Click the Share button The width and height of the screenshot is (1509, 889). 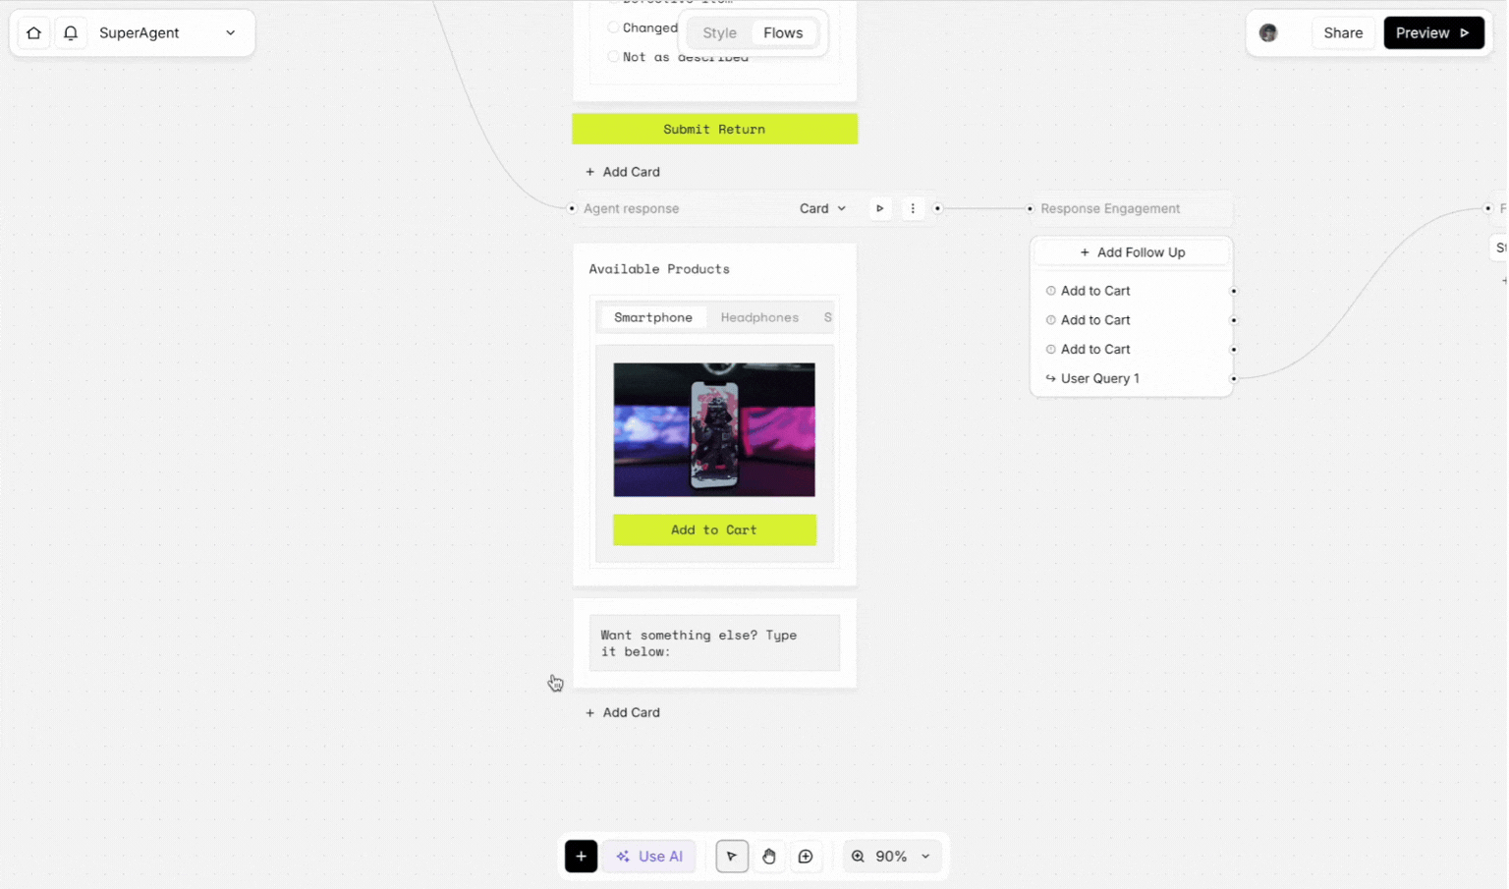(1343, 32)
